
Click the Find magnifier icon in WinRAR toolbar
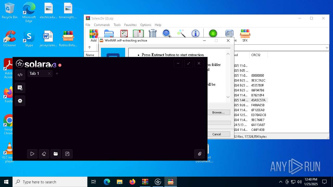[167, 34]
